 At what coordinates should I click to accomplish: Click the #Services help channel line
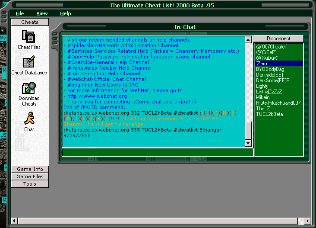[x=152, y=51]
